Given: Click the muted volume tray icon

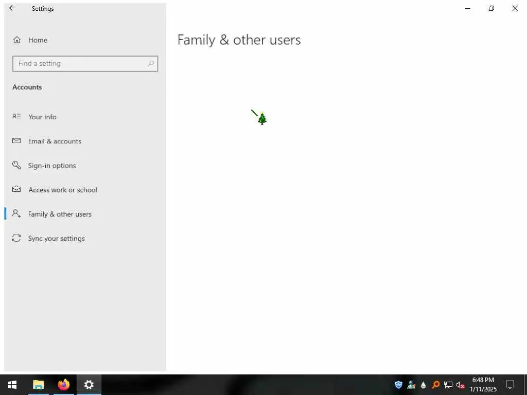Looking at the screenshot, I should tap(461, 385).
